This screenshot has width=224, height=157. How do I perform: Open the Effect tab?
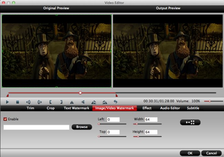[147, 108]
